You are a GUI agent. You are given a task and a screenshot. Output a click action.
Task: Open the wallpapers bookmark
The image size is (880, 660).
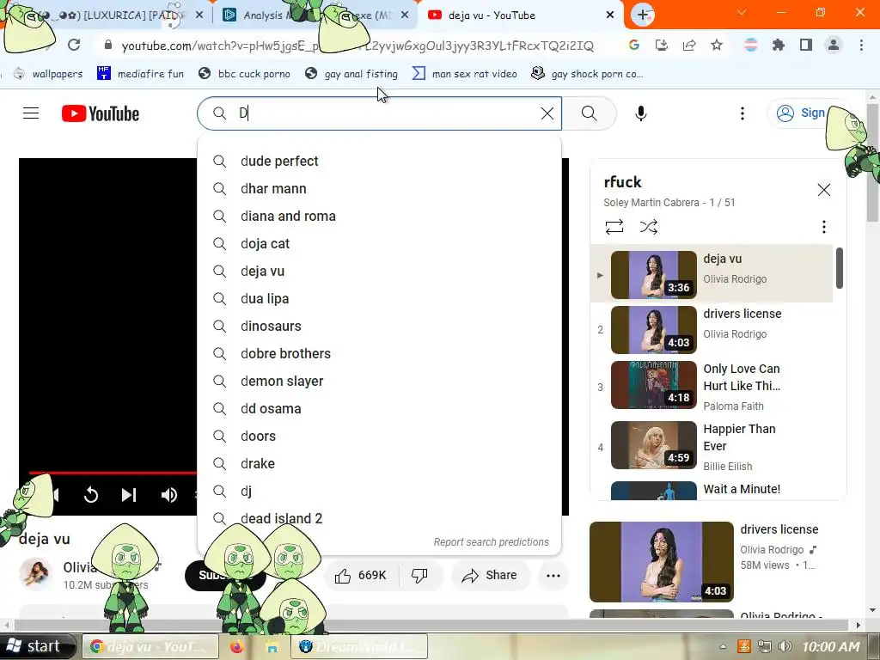(48, 74)
